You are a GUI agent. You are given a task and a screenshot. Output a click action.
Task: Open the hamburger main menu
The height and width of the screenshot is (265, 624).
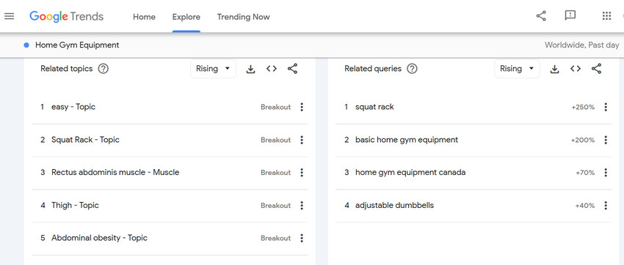tap(9, 16)
